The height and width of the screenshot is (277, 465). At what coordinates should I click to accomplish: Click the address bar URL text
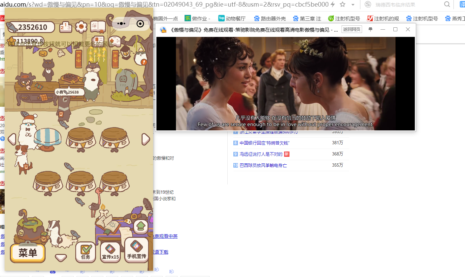tap(164, 4)
